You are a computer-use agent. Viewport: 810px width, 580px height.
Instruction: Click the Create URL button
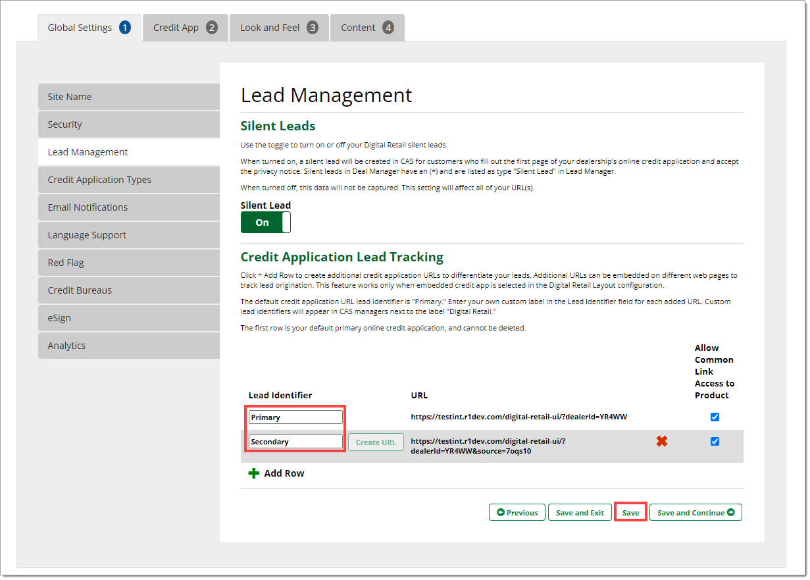tap(376, 442)
